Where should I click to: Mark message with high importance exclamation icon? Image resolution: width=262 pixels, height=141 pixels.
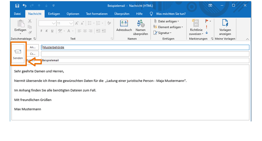[207, 27]
